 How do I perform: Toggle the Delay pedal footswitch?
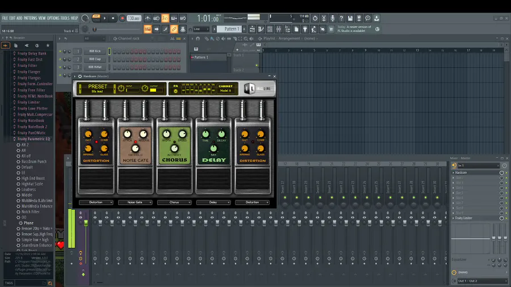point(213,179)
